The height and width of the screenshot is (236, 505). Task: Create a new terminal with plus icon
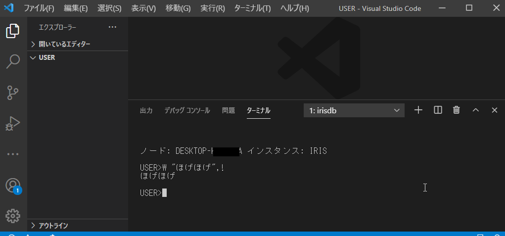click(418, 110)
